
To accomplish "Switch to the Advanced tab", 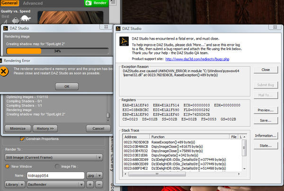I will tap(33, 3).
